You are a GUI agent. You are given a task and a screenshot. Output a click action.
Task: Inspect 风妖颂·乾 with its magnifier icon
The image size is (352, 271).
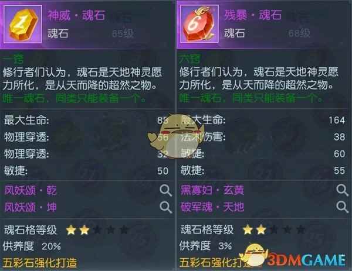(166, 191)
